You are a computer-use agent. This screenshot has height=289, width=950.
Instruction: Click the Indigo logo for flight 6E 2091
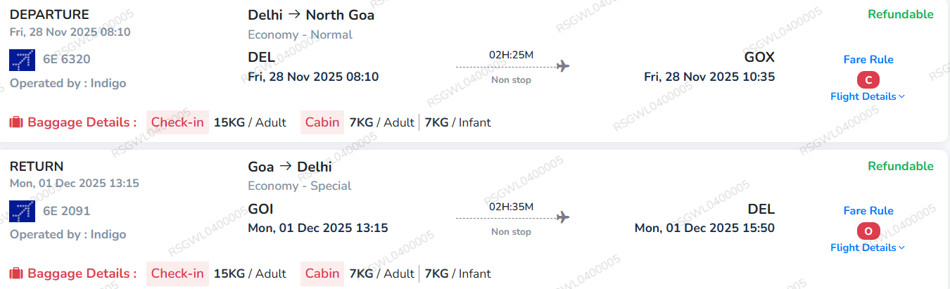[23, 211]
